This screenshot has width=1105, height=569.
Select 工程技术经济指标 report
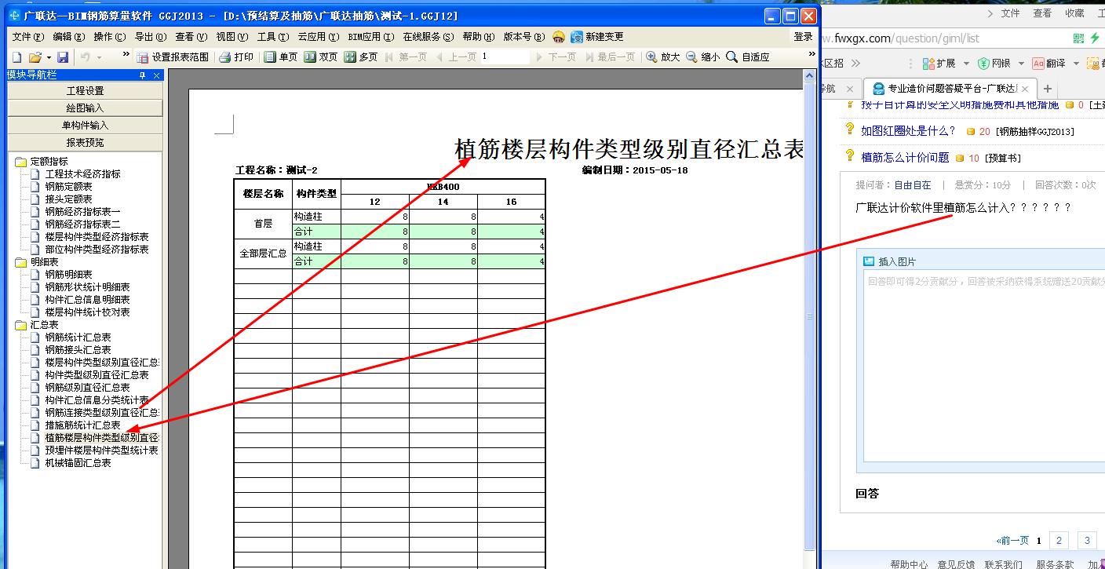82,174
